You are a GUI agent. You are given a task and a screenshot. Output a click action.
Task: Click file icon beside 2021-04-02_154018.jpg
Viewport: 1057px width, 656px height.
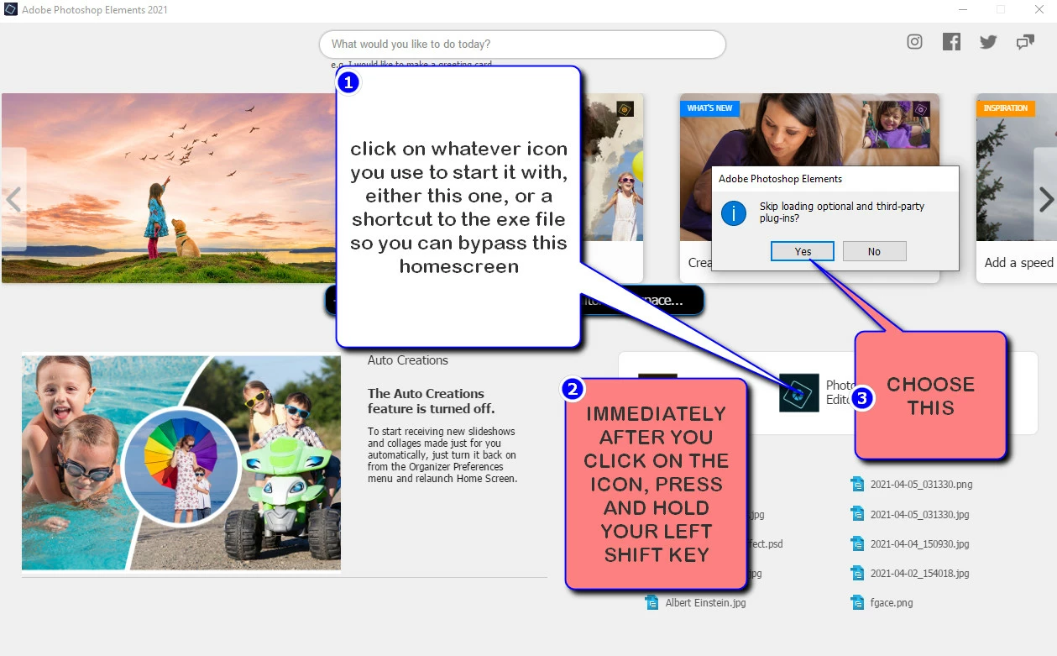[857, 573]
